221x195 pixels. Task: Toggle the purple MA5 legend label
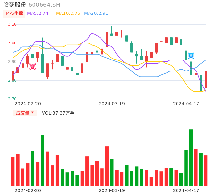coord(38,14)
